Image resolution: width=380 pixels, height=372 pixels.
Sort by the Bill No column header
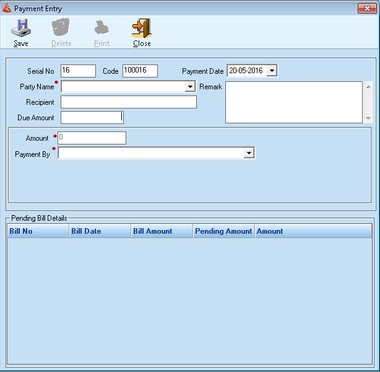click(38, 231)
